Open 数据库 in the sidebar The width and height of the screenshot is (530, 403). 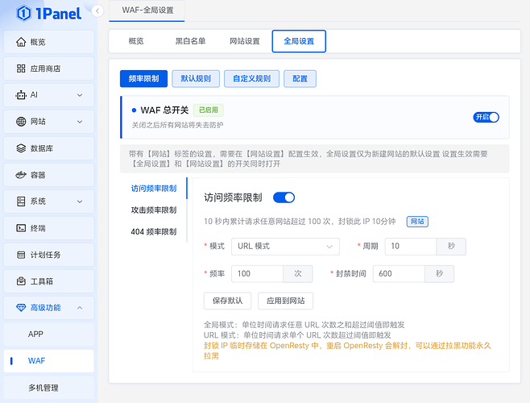tap(49, 148)
